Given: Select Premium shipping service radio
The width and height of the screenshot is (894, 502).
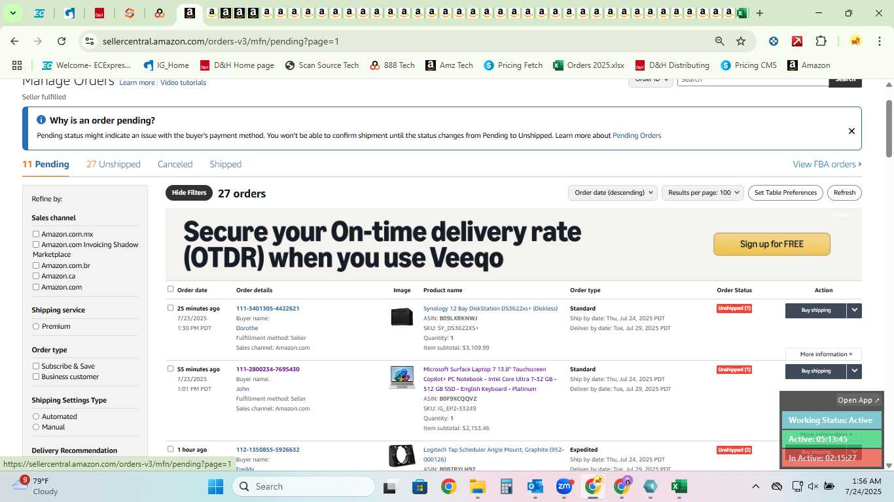Looking at the screenshot, I should [x=36, y=326].
